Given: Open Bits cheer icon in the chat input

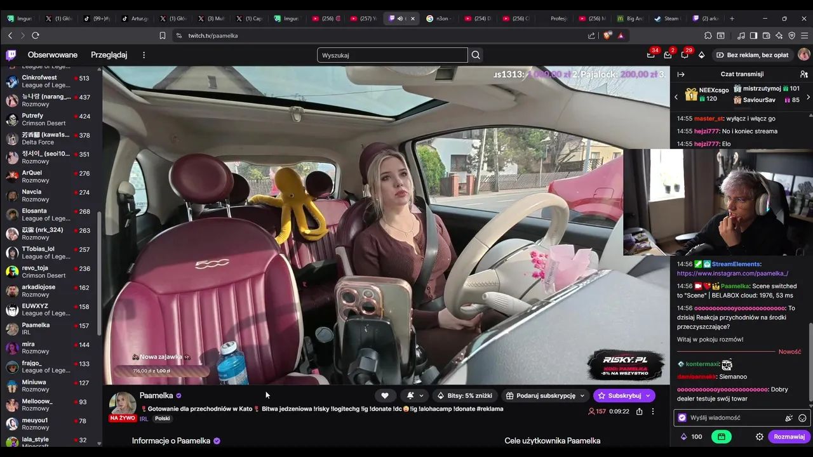Looking at the screenshot, I should (x=789, y=418).
